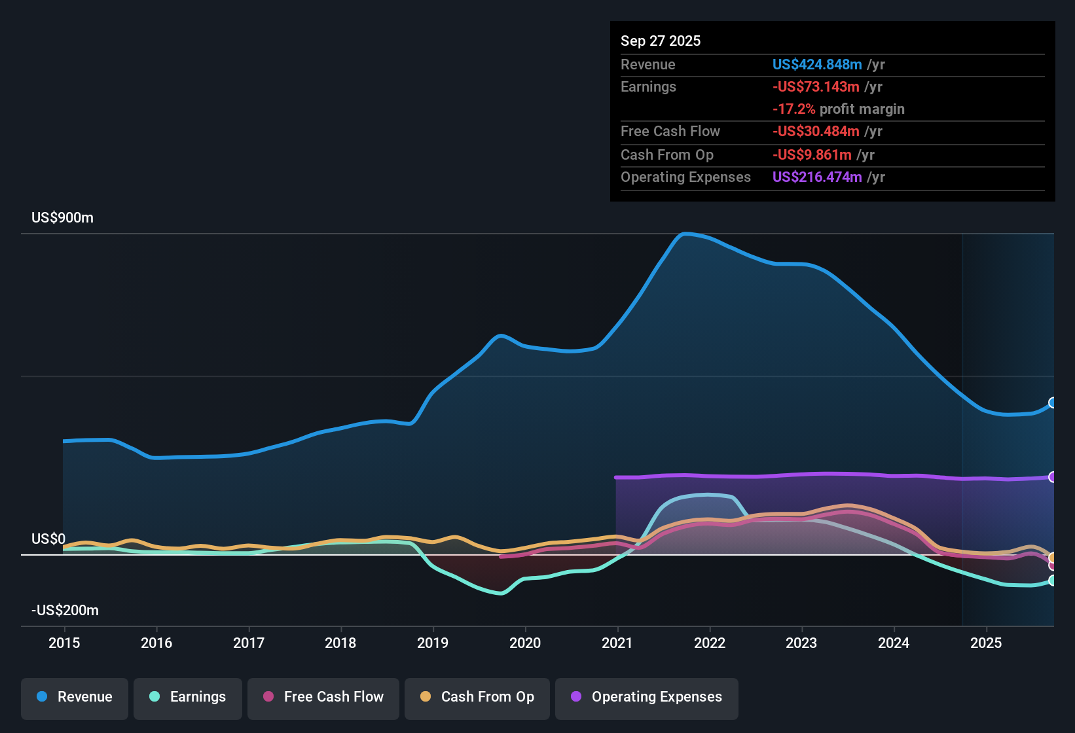This screenshot has height=733, width=1075.
Task: Click the 2025 axis label
Action: point(987,643)
